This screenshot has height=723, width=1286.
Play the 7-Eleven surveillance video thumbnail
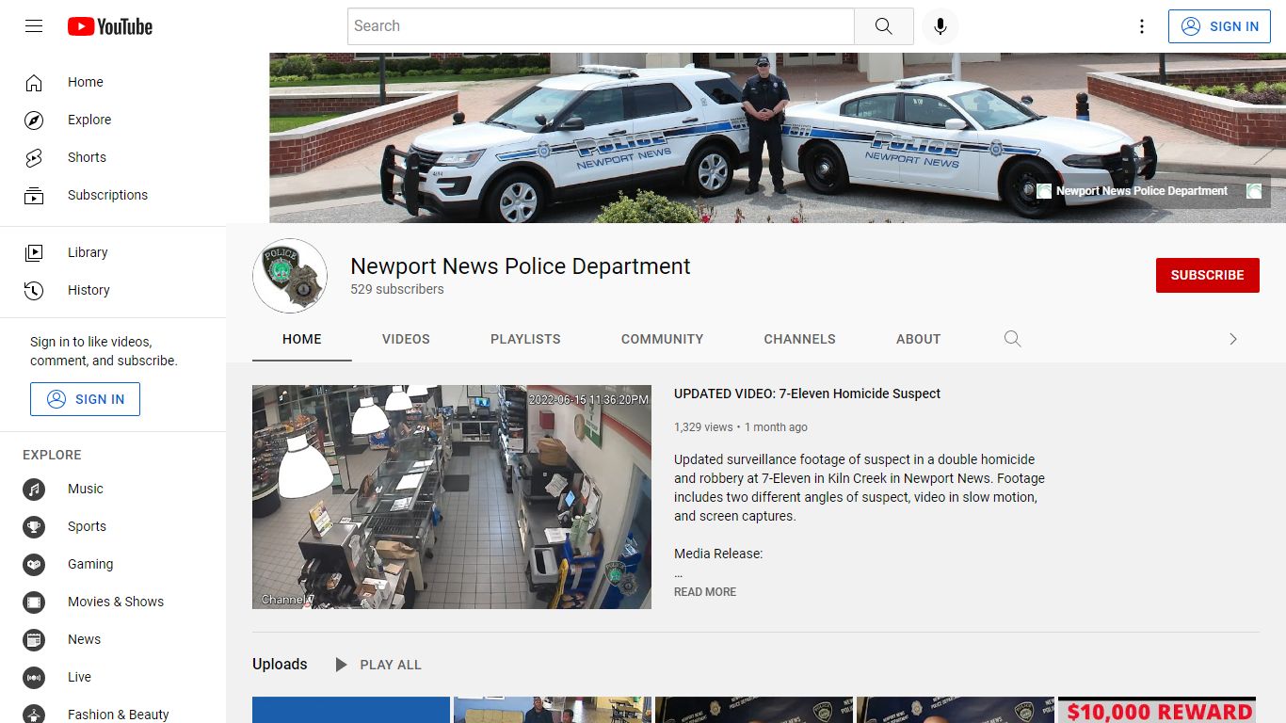[452, 496]
